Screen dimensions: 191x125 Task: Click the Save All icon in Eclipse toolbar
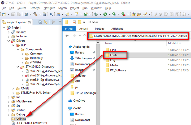(x=19, y=14)
